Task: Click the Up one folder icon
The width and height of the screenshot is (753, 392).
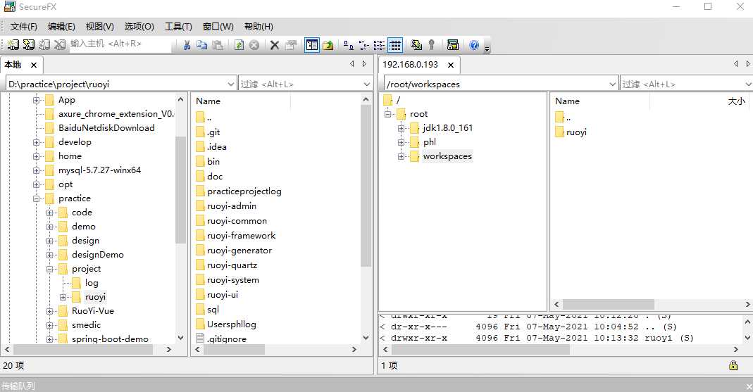Action: tap(328, 45)
